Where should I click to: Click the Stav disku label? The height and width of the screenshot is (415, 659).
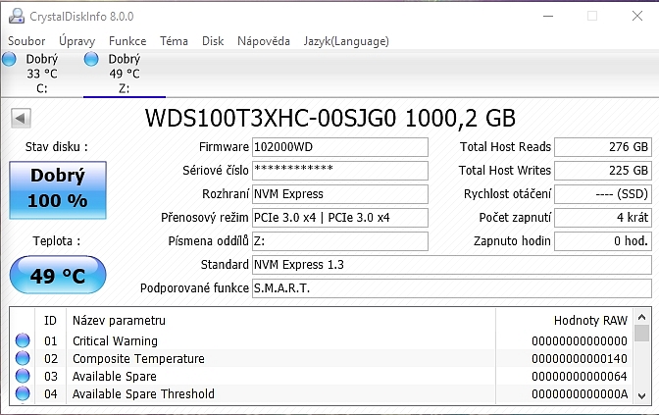coord(56,147)
